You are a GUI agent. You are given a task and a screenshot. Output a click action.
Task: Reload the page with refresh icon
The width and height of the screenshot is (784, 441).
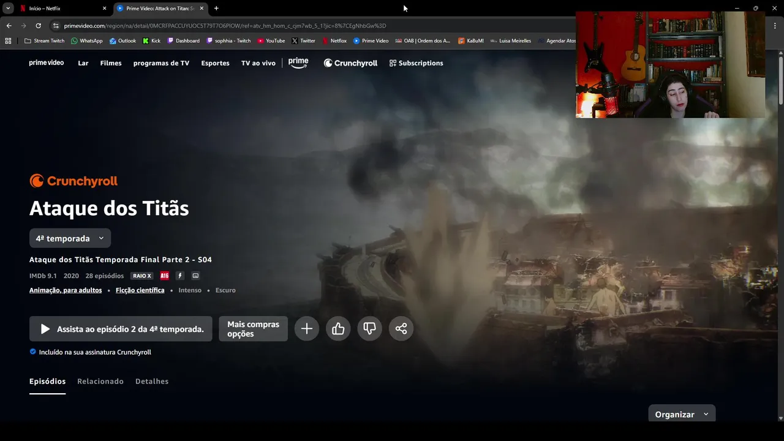click(38, 26)
